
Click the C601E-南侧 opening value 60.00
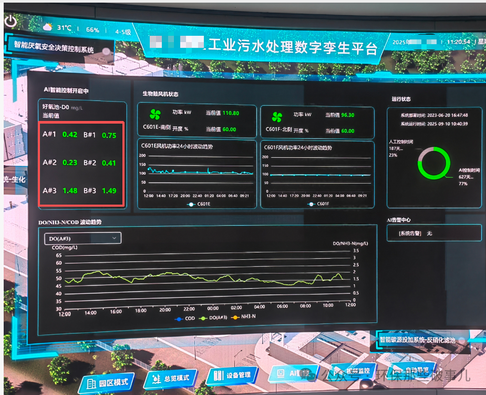pos(230,129)
